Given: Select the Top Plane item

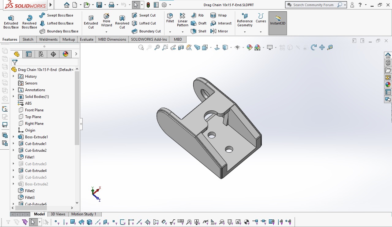Looking at the screenshot, I should tap(30, 117).
